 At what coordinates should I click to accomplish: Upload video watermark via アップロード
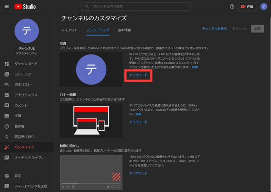click(x=138, y=173)
